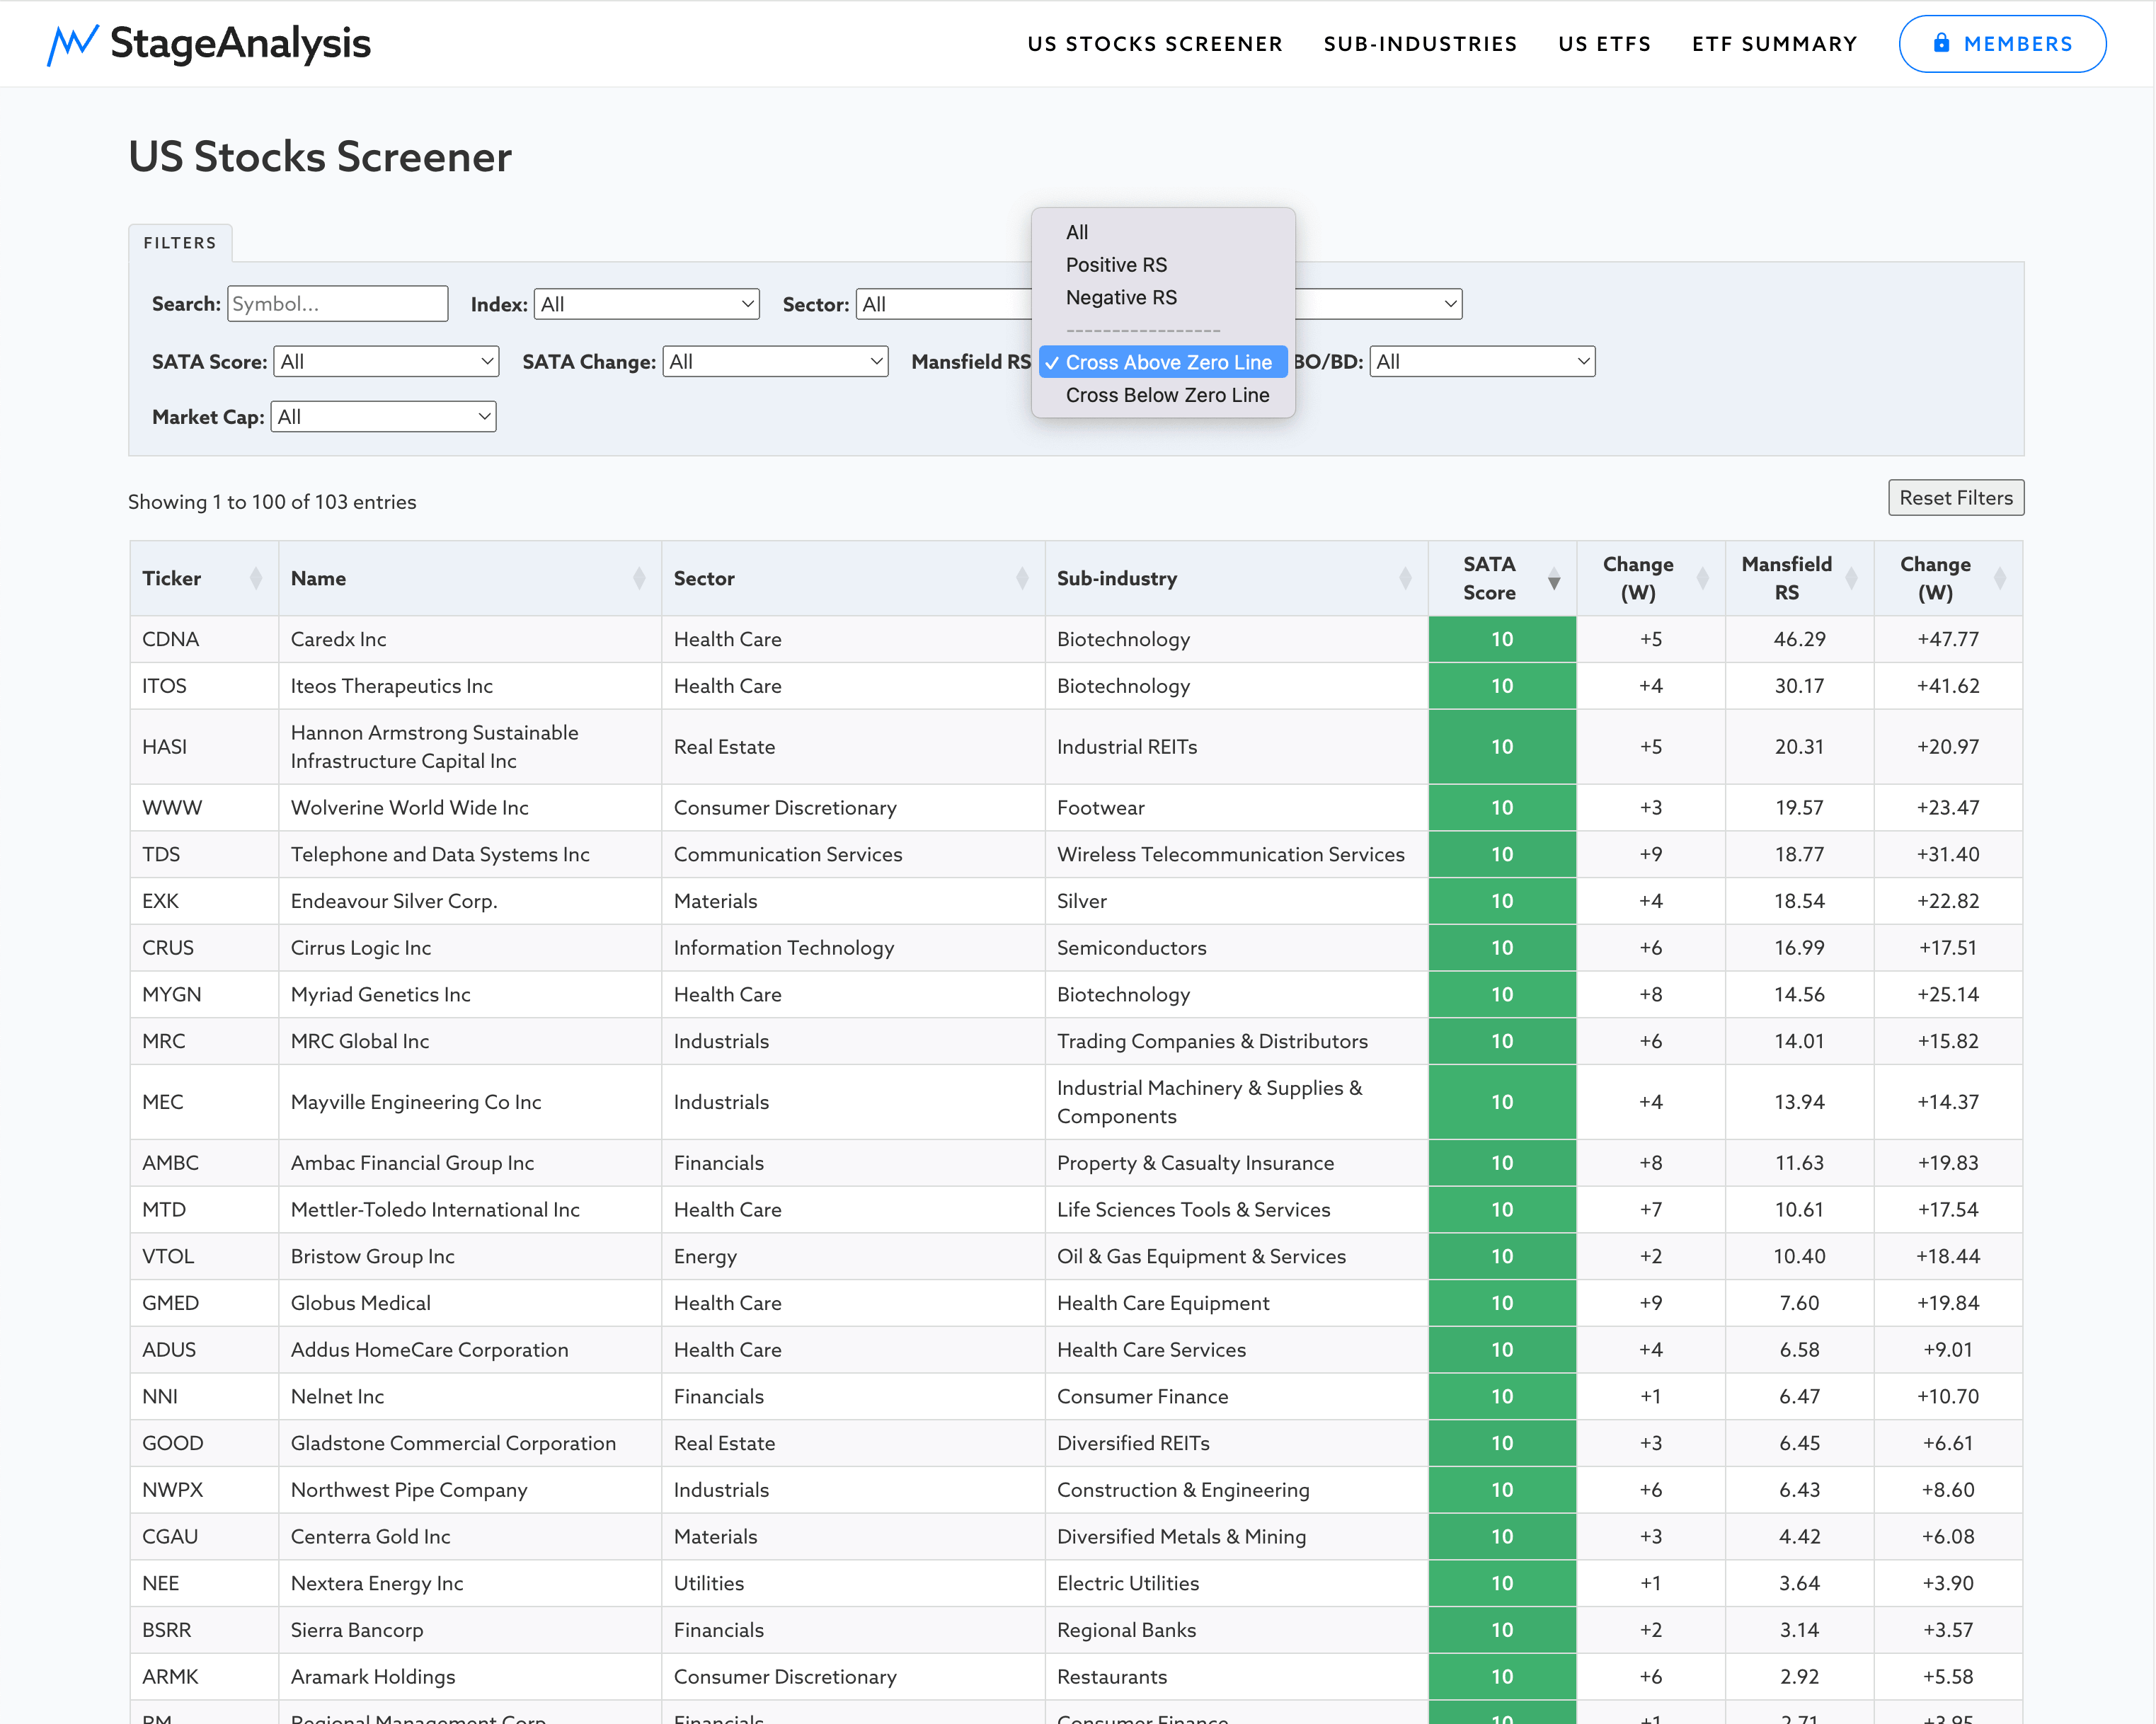Open the Filters tab
Screen dimensions: 2156x1724
tap(180, 243)
